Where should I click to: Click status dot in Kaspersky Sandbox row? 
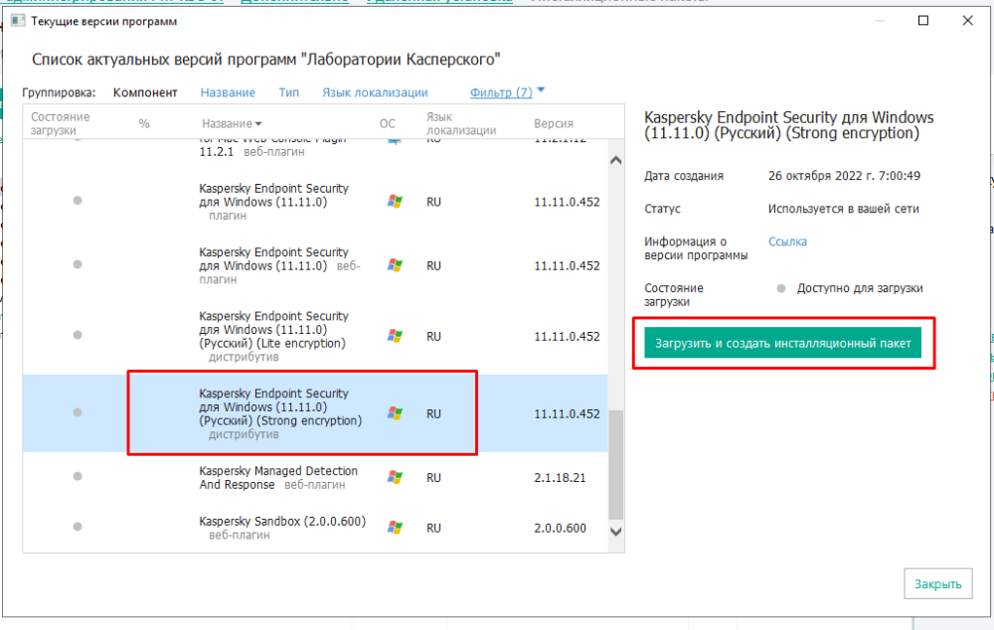(x=78, y=526)
